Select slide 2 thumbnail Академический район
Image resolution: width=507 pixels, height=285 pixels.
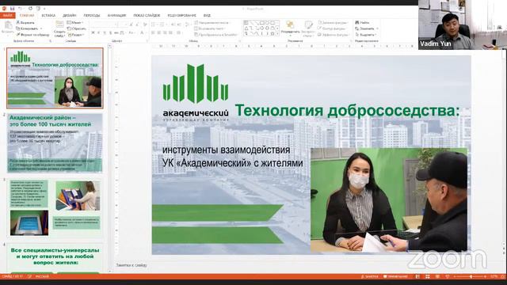[x=55, y=142]
